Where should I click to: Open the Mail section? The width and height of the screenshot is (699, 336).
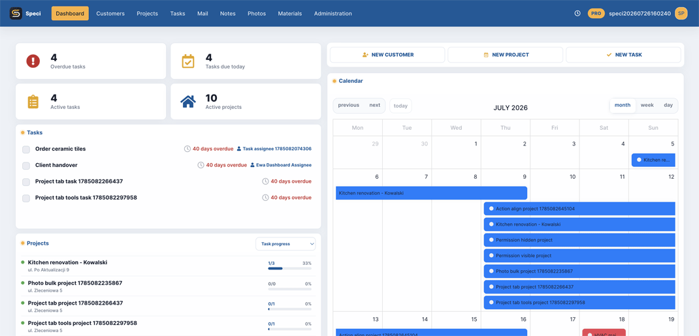(203, 13)
